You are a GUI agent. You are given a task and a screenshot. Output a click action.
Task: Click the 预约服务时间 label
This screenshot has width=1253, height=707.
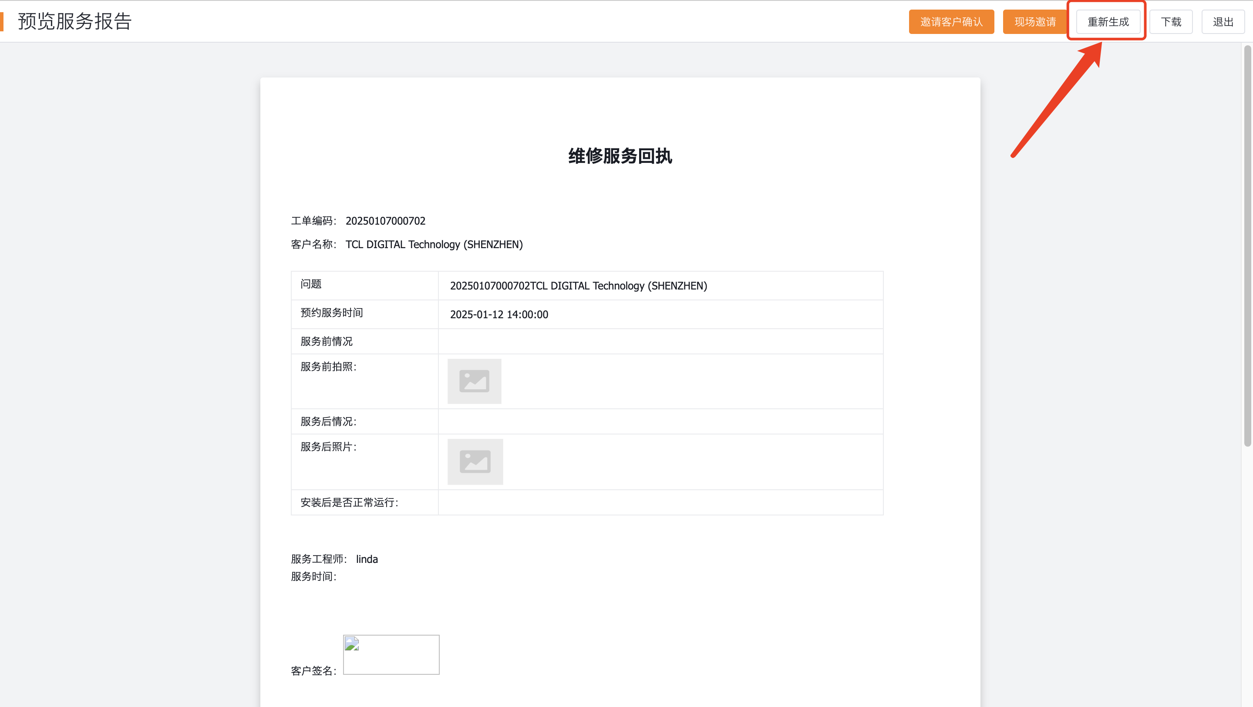(x=332, y=313)
